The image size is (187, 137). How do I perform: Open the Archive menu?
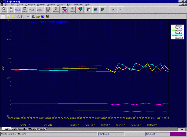click(51, 5)
